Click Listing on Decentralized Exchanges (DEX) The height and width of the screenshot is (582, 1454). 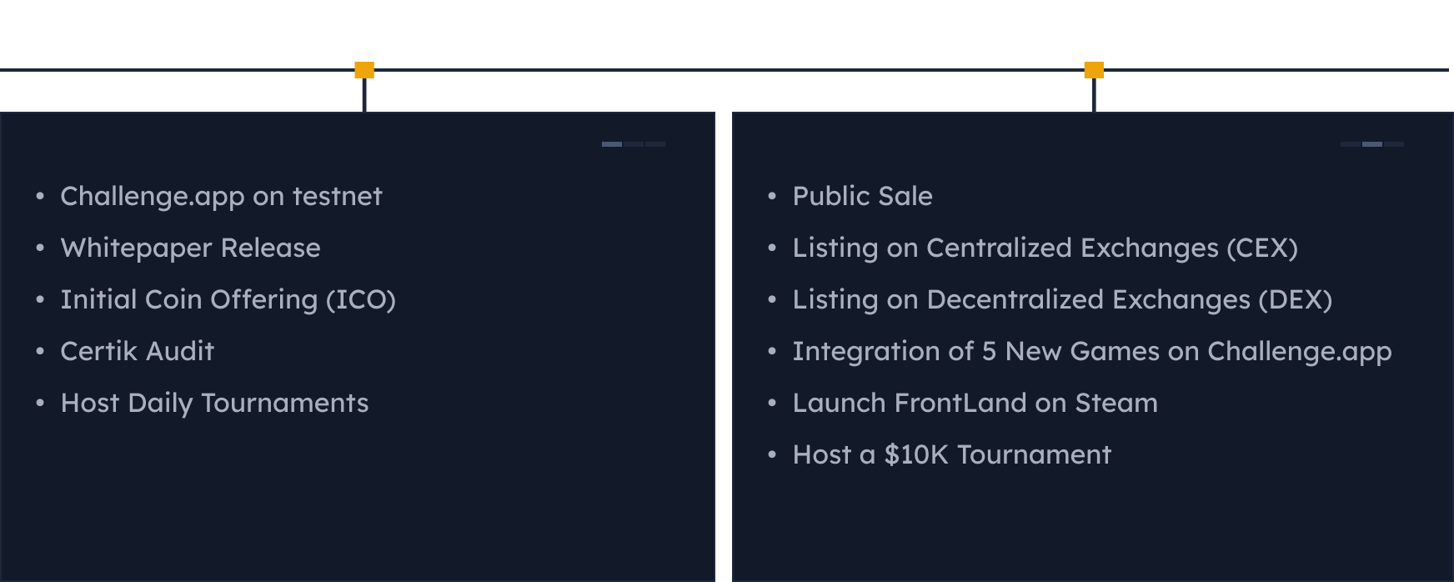click(1061, 299)
